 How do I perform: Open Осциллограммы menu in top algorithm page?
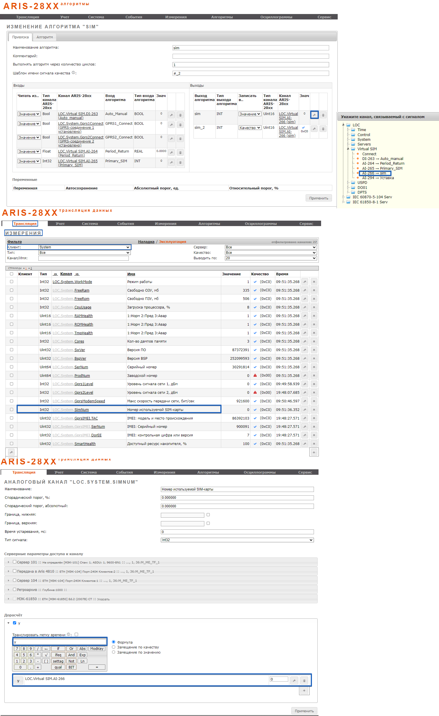pos(276,17)
